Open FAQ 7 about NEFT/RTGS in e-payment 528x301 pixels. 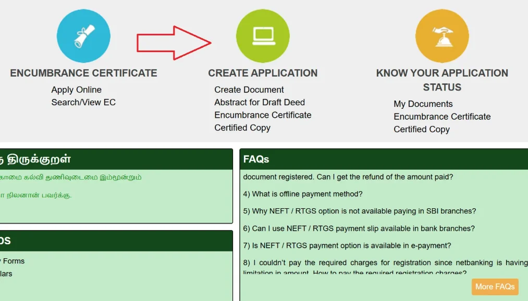[x=347, y=245]
